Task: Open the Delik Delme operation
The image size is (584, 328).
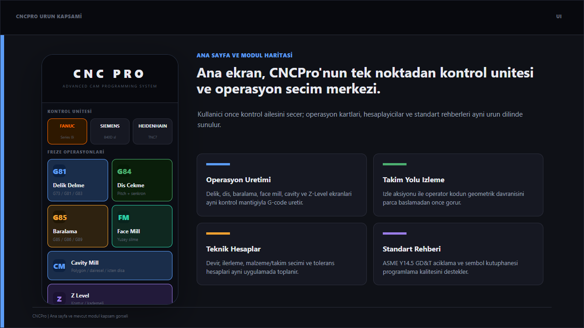Action: tap(78, 180)
